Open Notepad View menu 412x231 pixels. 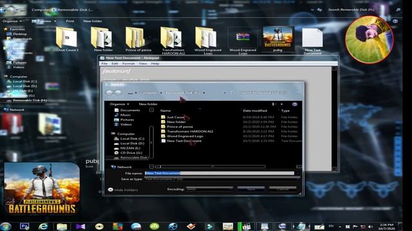pos(143,64)
